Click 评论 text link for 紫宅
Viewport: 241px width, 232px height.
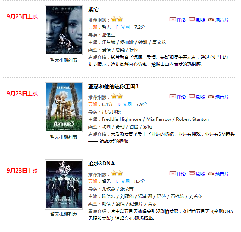click(x=181, y=19)
